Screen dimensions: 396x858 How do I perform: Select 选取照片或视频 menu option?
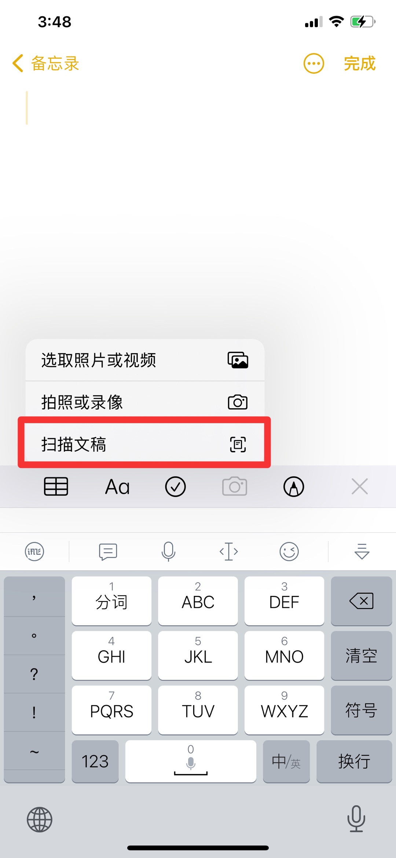(145, 360)
